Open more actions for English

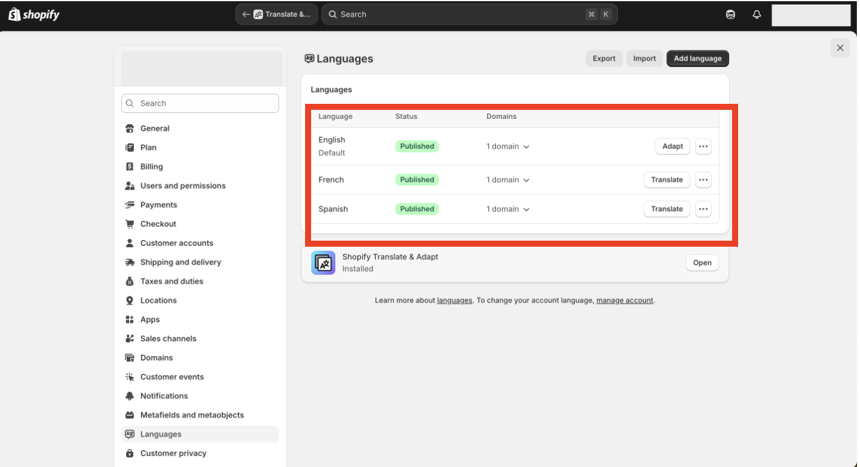(x=703, y=146)
